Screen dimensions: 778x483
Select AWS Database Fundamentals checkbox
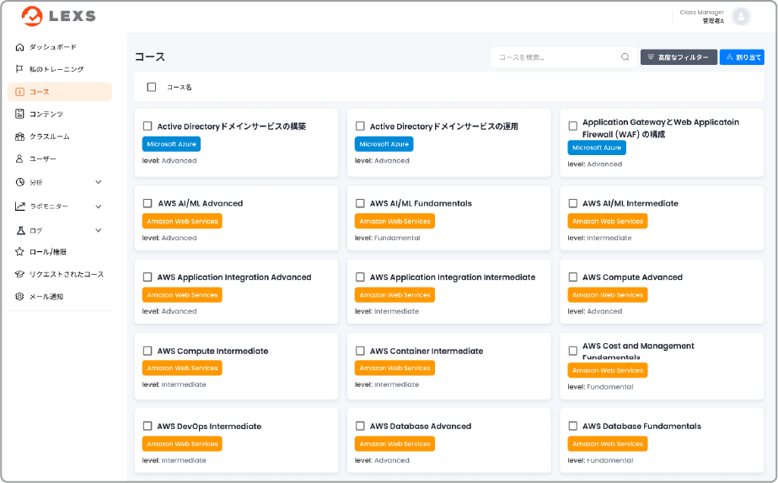pyautogui.click(x=573, y=426)
